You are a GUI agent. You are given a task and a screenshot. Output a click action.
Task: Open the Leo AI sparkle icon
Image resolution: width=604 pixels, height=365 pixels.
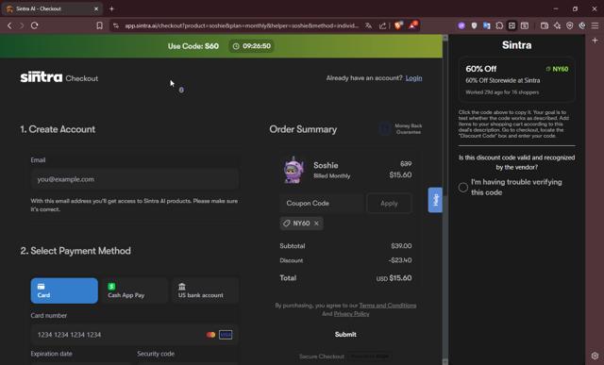coord(557,25)
